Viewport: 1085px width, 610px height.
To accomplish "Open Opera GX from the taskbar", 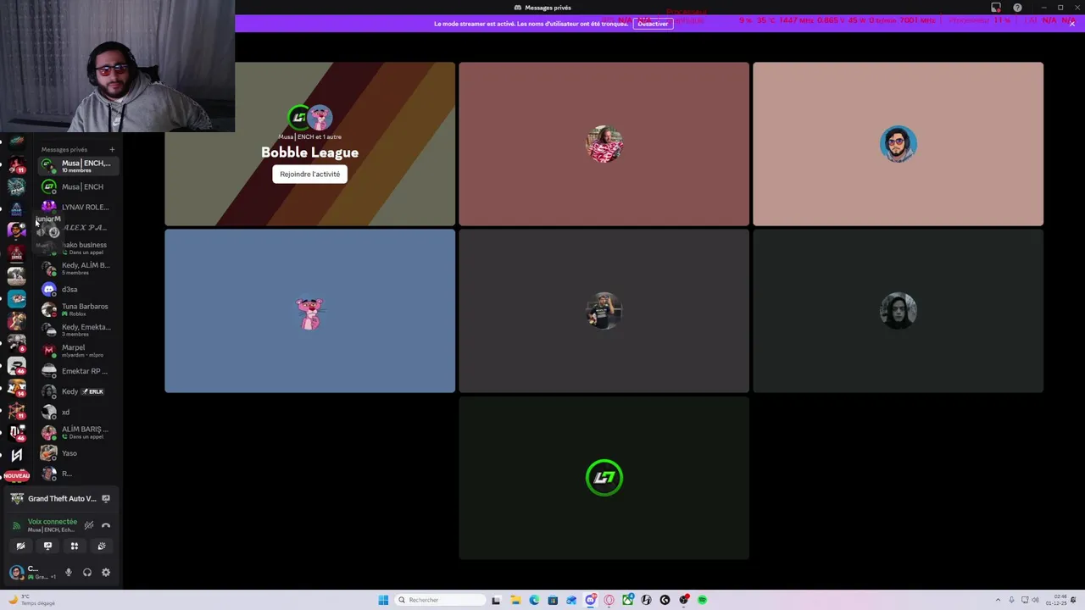I will (609, 600).
